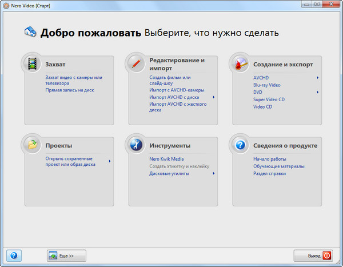Expand the AVCHD submenu arrow

click(x=317, y=77)
